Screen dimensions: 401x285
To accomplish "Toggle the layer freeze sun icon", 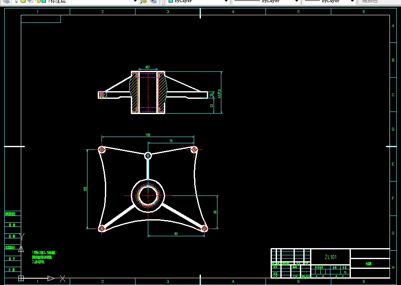I will click(23, 1).
